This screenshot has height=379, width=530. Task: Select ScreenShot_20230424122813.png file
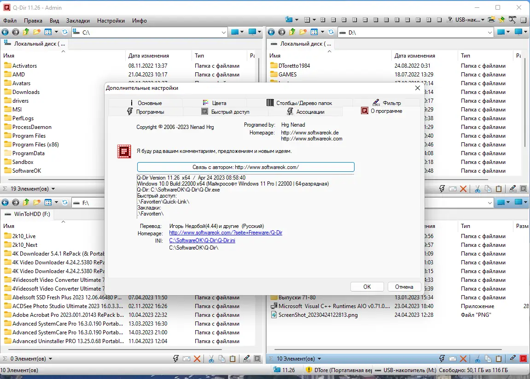click(318, 315)
